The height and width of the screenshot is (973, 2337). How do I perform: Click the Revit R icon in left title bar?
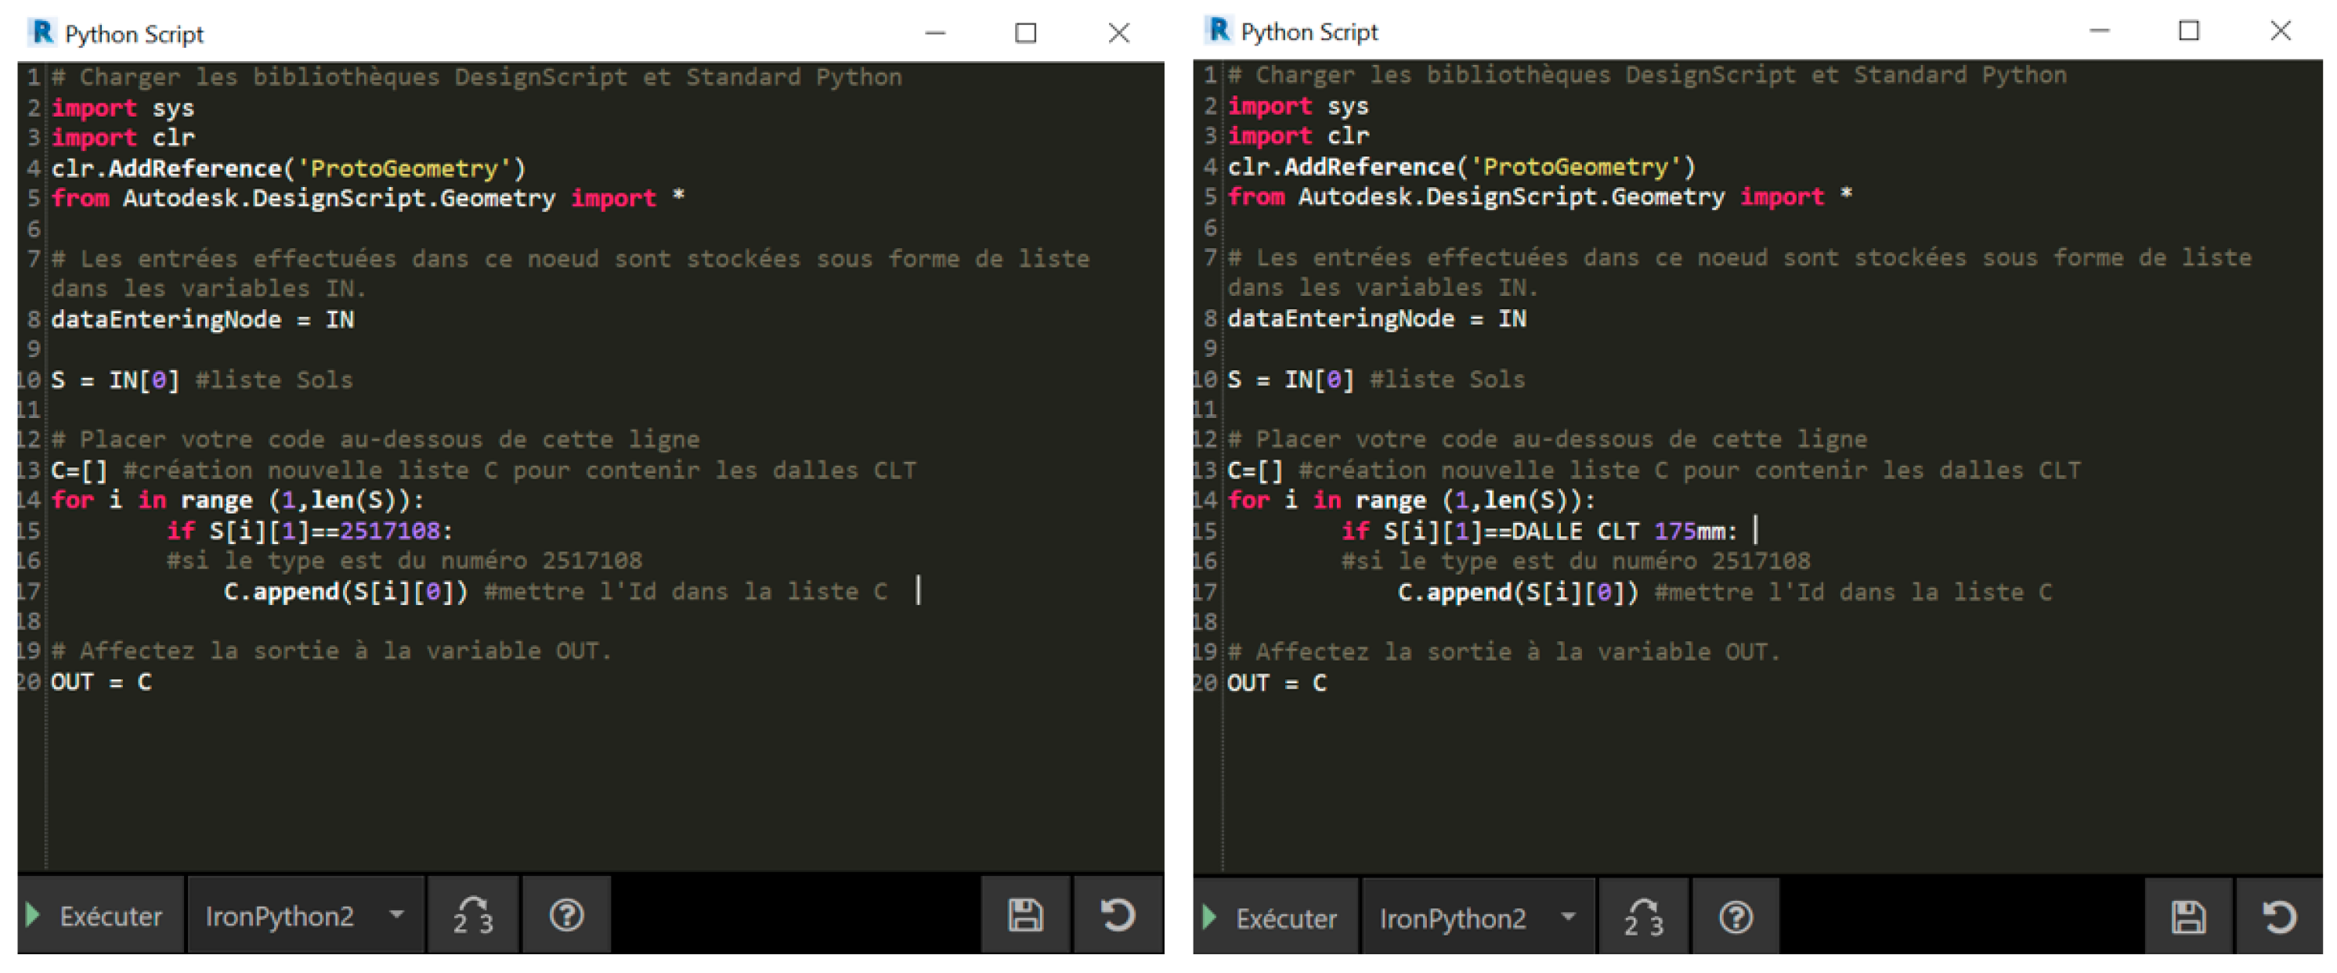point(42,33)
